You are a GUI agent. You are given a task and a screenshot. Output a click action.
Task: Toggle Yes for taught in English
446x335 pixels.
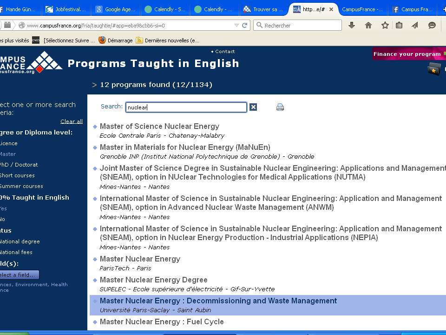point(3,208)
